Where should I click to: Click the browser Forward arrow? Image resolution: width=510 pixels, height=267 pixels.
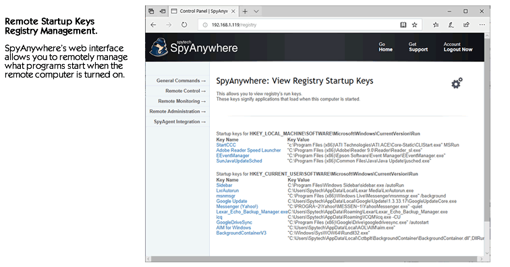click(x=169, y=25)
